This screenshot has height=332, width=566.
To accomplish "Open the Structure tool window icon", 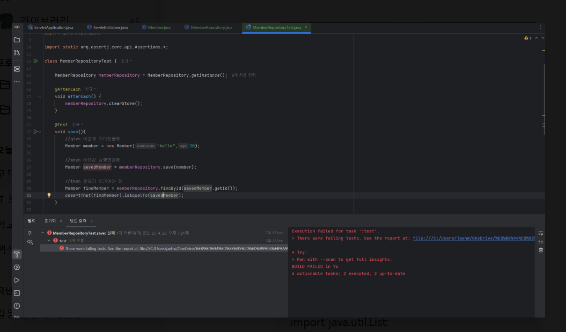I will tap(17, 69).
